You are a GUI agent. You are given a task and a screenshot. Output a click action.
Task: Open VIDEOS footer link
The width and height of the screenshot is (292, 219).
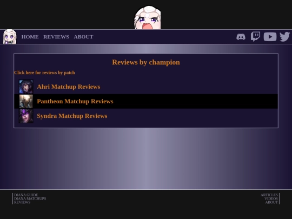click(x=271, y=198)
